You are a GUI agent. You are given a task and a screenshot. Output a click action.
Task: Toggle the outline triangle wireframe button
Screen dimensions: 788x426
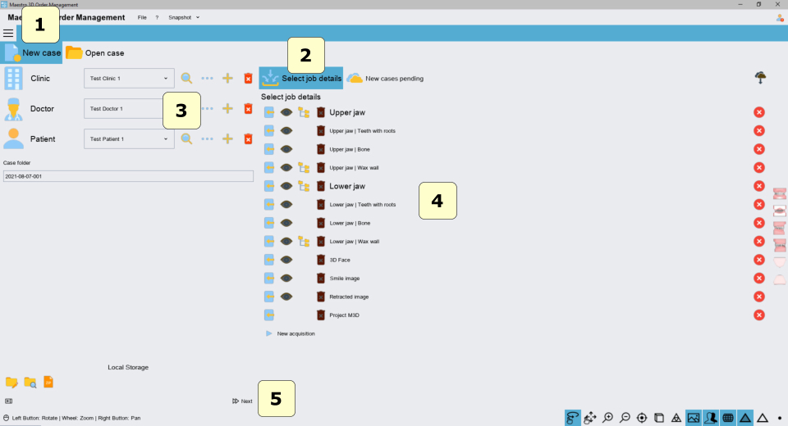tap(763, 418)
